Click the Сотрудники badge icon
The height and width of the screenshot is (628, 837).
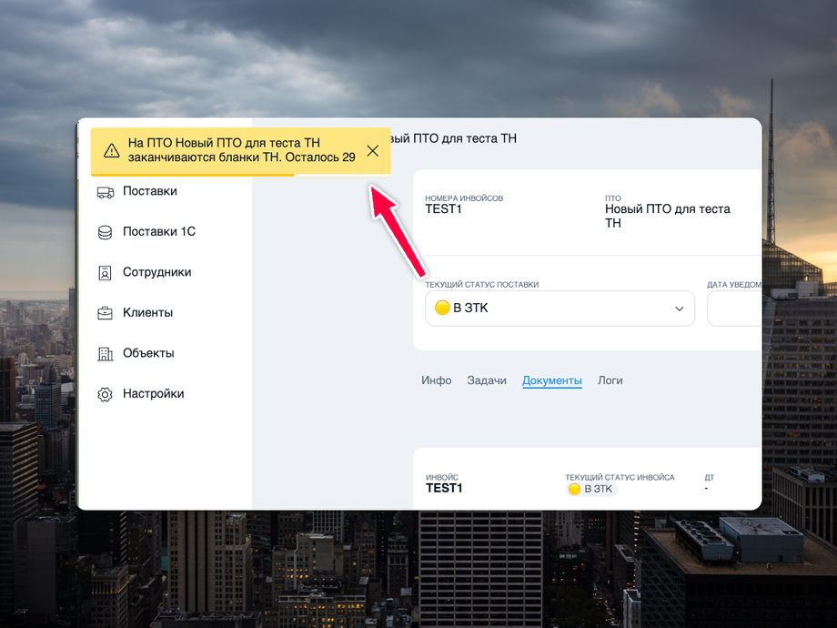tap(106, 273)
